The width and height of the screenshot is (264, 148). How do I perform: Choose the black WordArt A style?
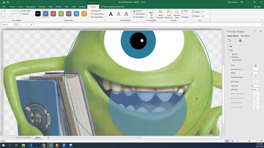(x=111, y=14)
